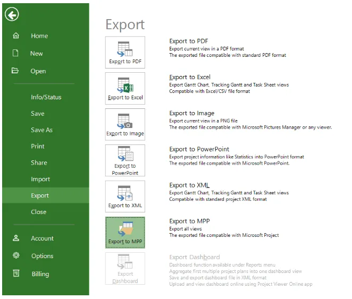This screenshot has height=299, width=352.
Task: Click the highlighted Export to MPP tile
Action: coord(125,233)
